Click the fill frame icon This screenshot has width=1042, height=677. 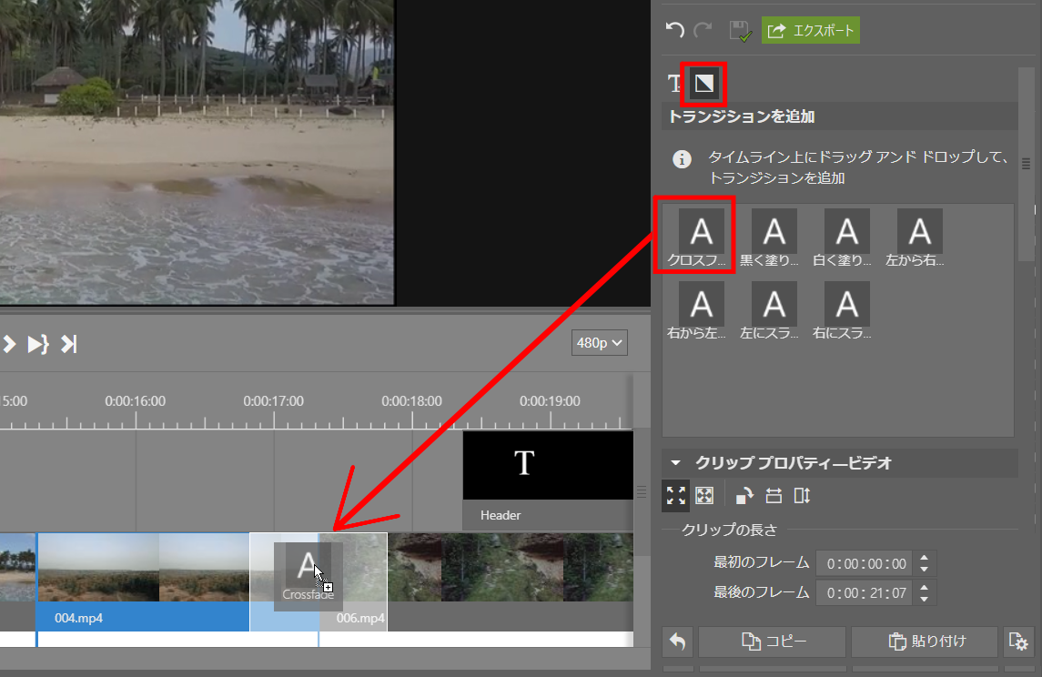point(704,496)
